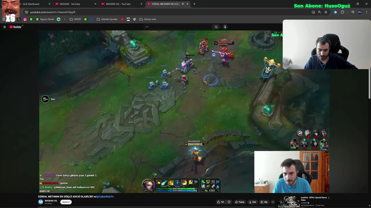This screenshot has height=208, width=371.
Task: Open options menu for manifest RÜYA video
Action: (329, 198)
